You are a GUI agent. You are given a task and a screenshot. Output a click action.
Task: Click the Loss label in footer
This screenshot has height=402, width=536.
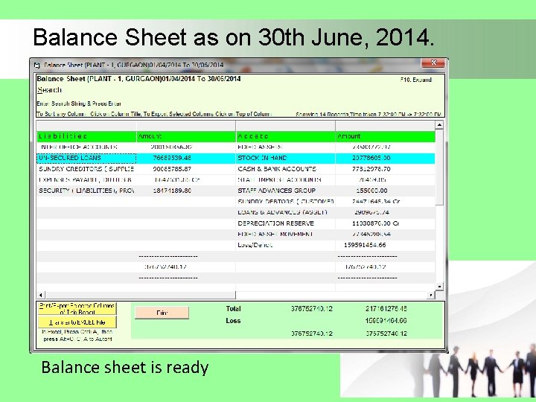tap(233, 321)
